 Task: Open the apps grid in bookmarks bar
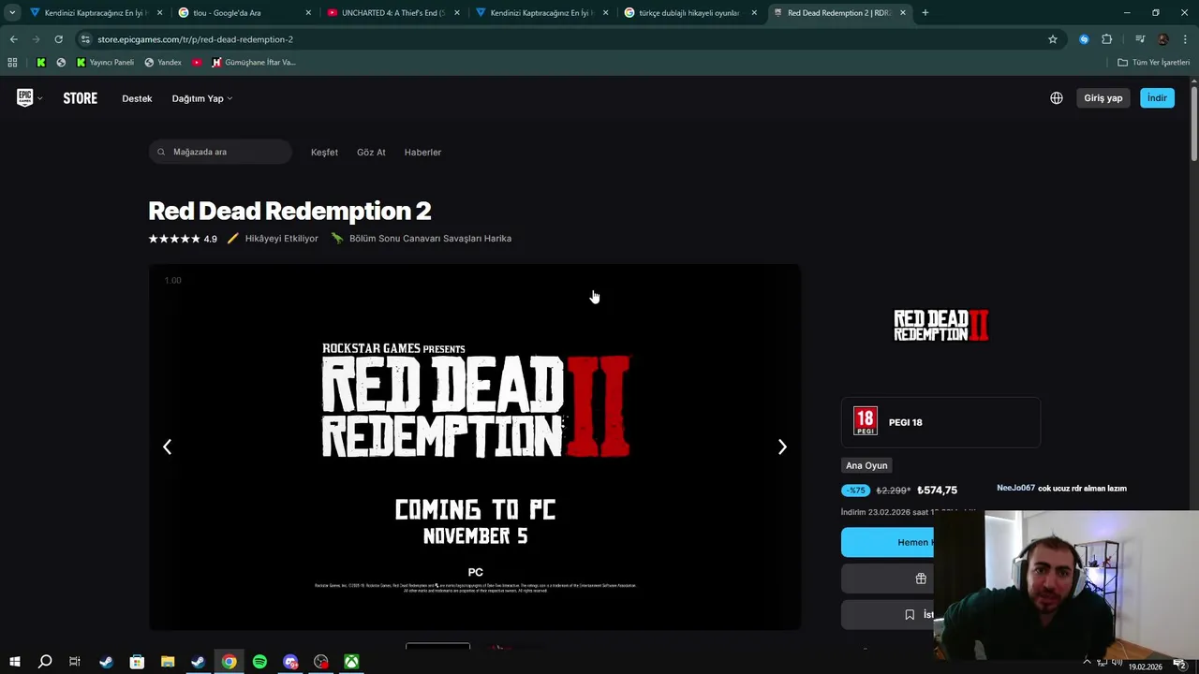(x=12, y=63)
